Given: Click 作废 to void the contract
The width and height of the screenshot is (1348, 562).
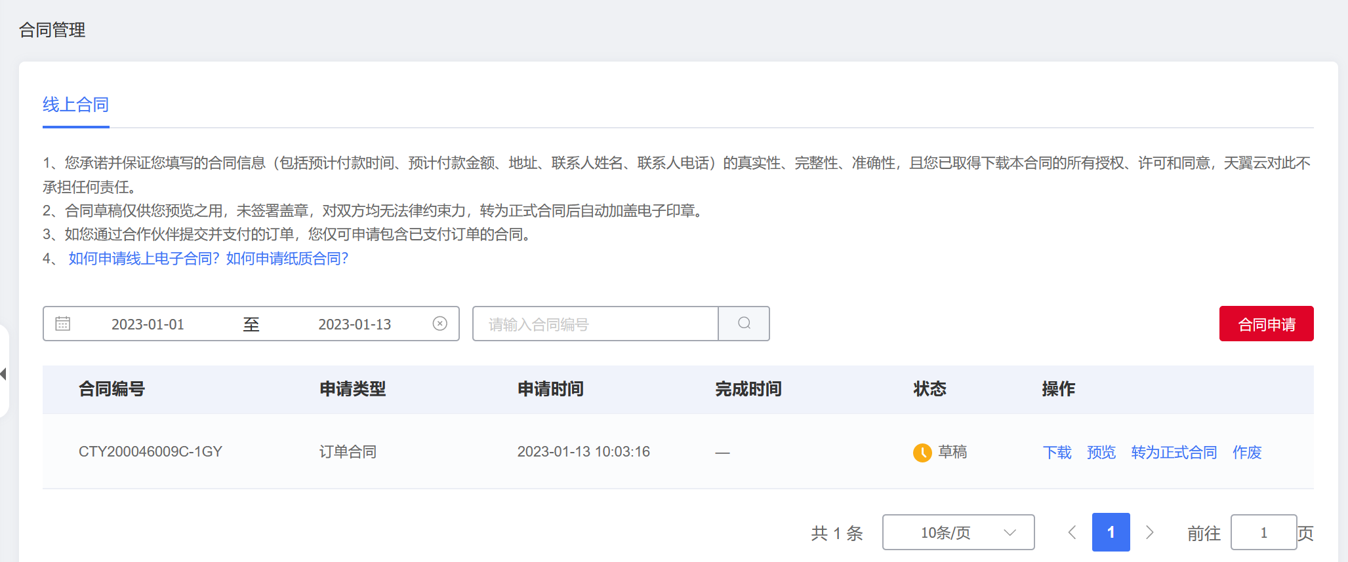Looking at the screenshot, I should coord(1247,453).
